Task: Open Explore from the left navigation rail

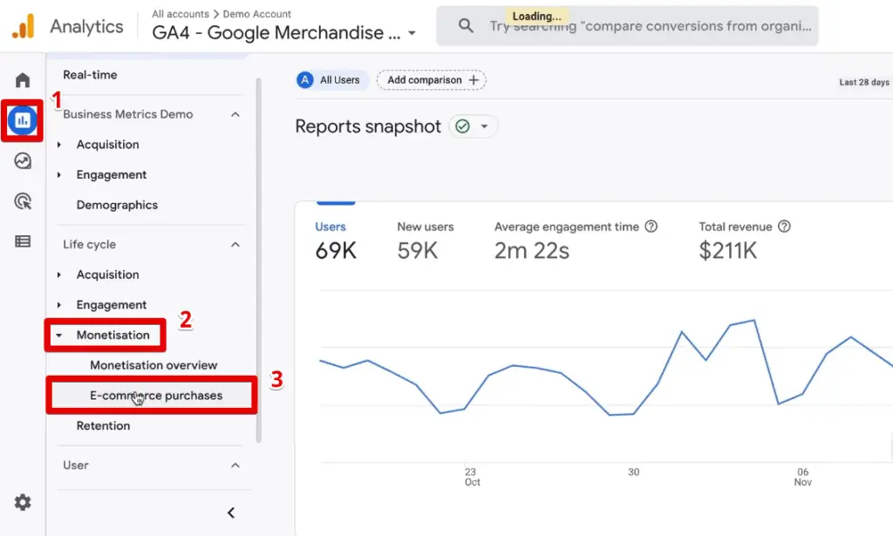Action: click(22, 160)
